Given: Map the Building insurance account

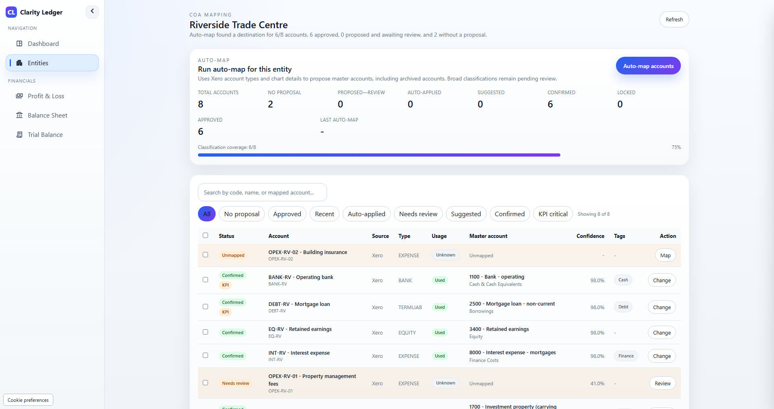Looking at the screenshot, I should (666, 255).
